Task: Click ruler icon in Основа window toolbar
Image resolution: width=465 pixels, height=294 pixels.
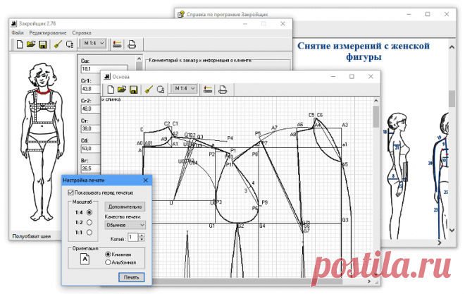Action: [x=208, y=90]
